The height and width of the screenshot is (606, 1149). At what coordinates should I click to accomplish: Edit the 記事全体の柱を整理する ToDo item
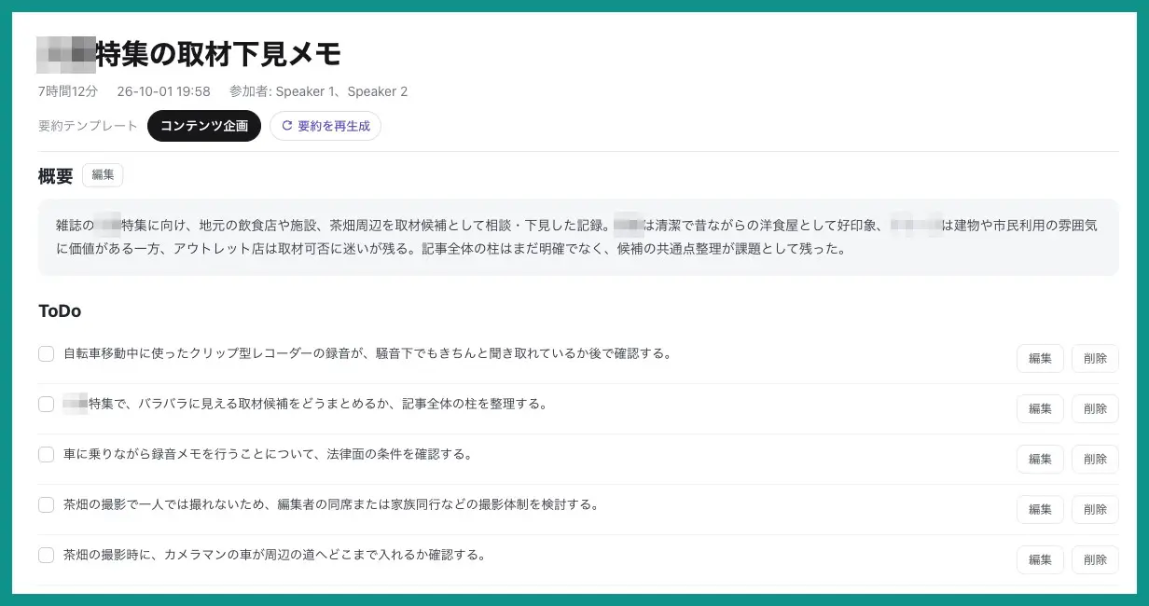[x=1040, y=408]
